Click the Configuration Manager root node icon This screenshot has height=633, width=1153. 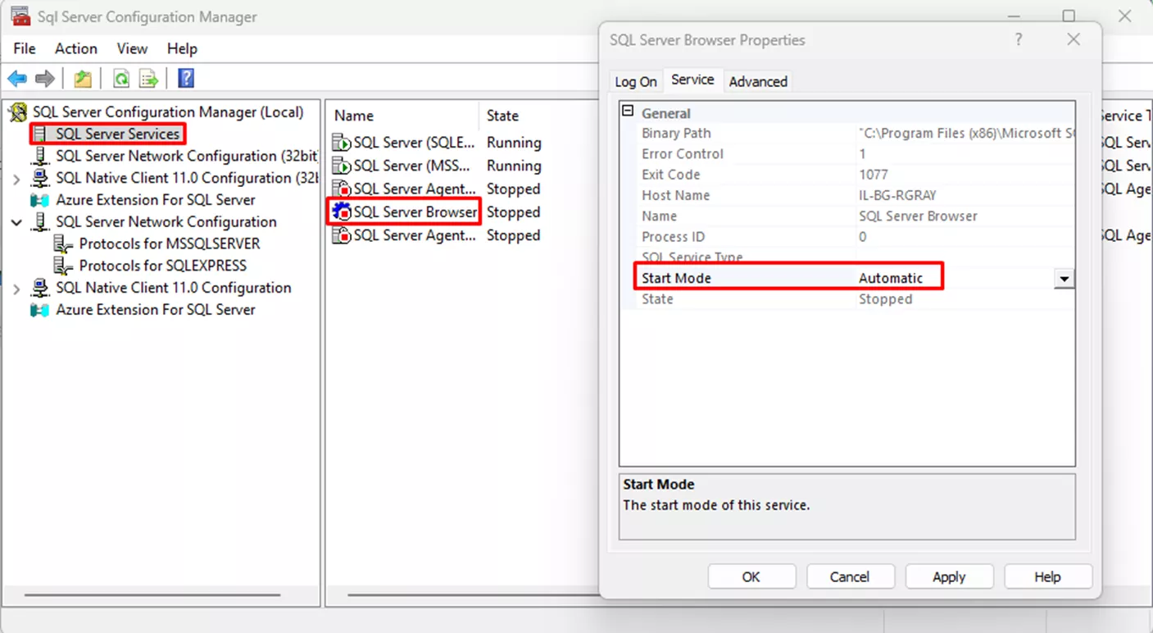click(x=18, y=112)
